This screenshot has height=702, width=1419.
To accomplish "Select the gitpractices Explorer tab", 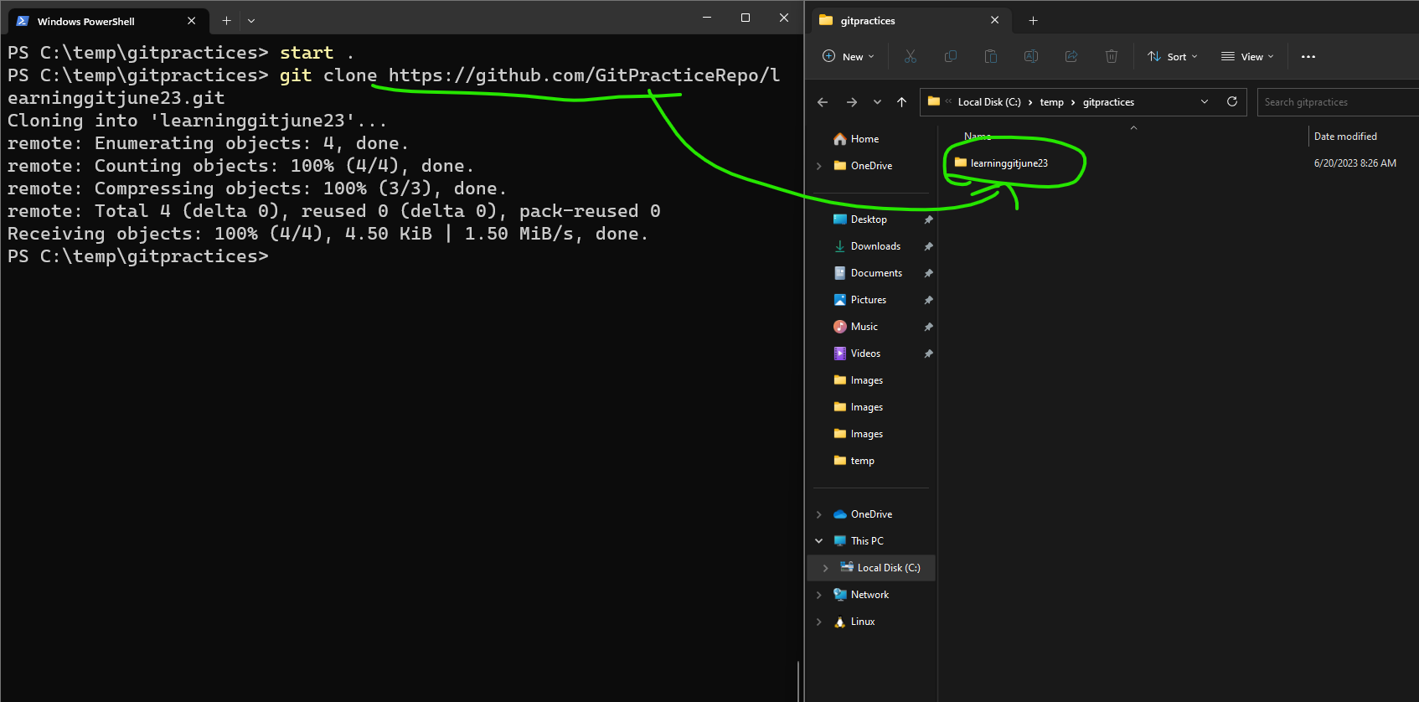I will [x=911, y=20].
